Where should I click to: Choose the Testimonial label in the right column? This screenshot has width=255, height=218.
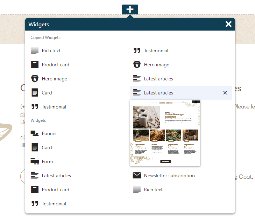[156, 51]
